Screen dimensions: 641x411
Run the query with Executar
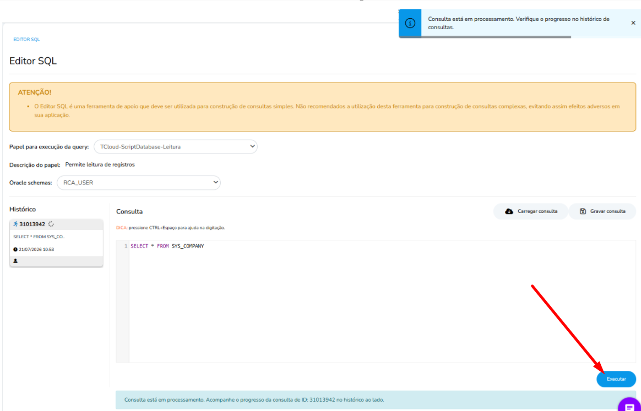[x=616, y=379]
